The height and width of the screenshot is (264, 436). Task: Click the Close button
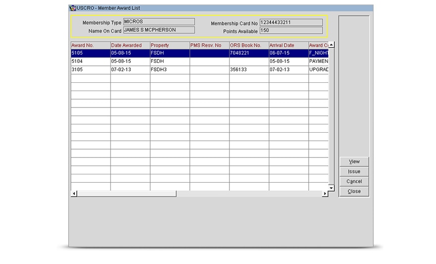coord(354,192)
